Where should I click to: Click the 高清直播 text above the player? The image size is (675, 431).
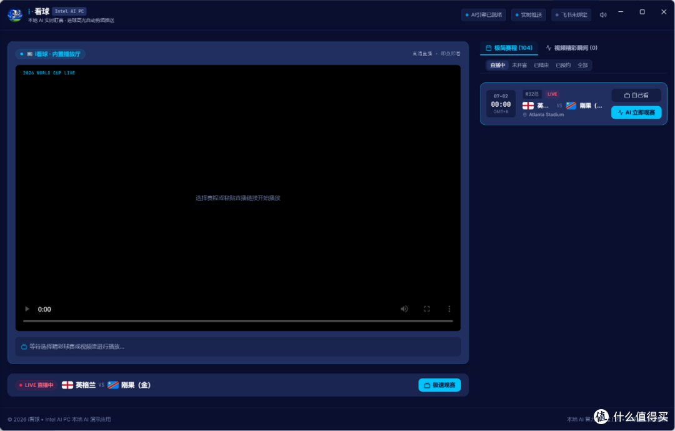pyautogui.click(x=422, y=54)
